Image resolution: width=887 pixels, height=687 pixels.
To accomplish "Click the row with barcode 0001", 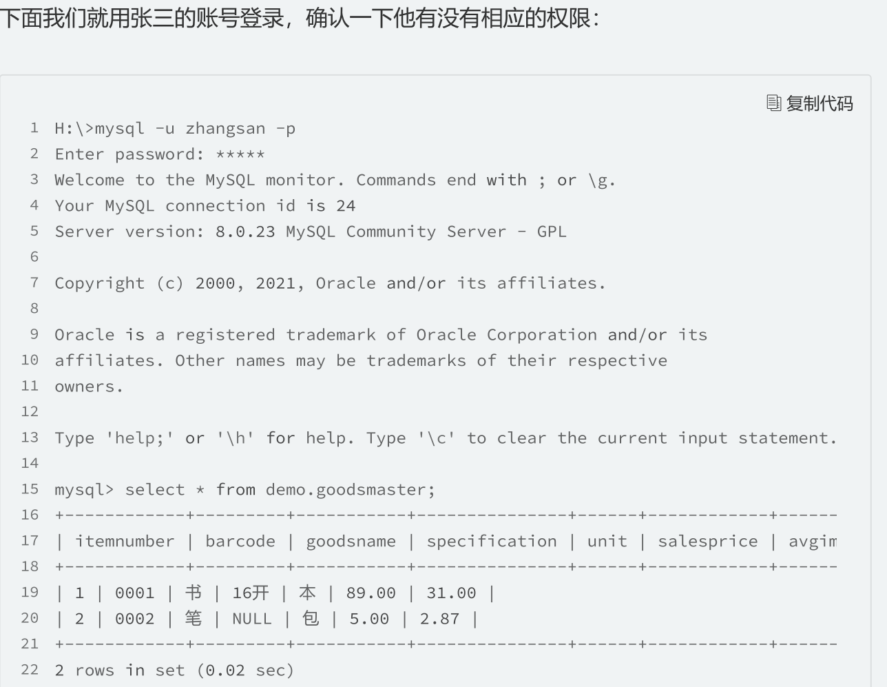I will (x=275, y=593).
